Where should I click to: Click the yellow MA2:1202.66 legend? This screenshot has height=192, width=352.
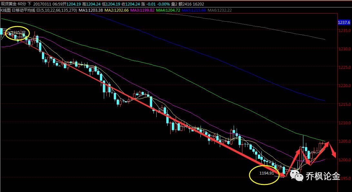[117, 10]
